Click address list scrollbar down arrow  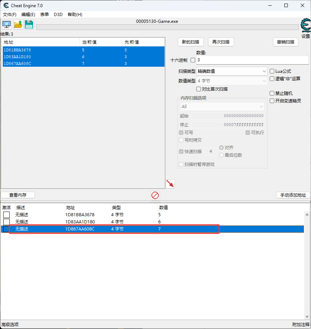coord(307,317)
